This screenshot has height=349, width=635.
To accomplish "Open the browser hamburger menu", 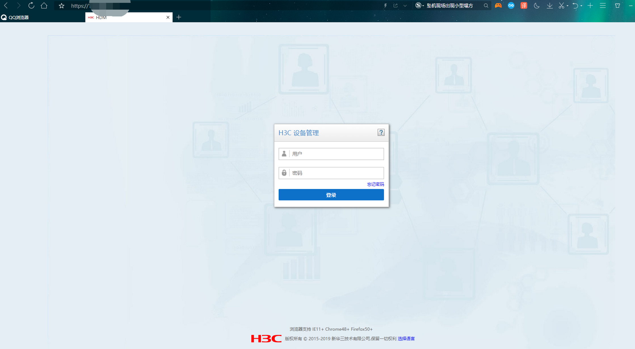I will point(603,6).
